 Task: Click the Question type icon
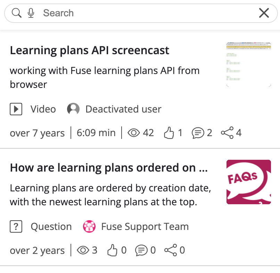coord(16,226)
